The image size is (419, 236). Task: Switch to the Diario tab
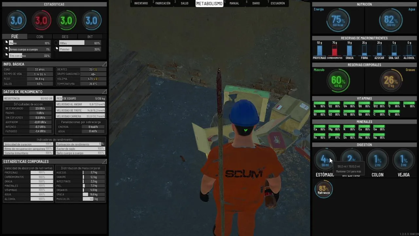[x=256, y=3]
